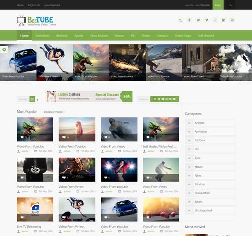Click heart on pink-haired girl thumbnail
This screenshot has height=236, width=252.
(x=64, y=137)
